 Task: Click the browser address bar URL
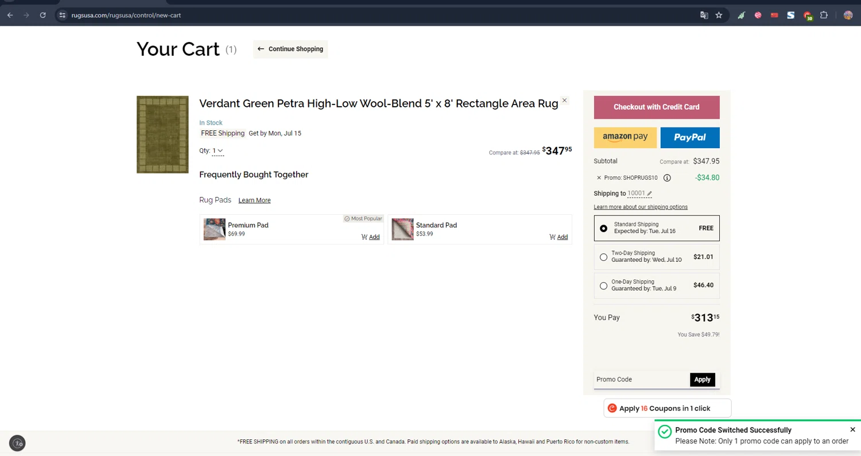point(126,16)
